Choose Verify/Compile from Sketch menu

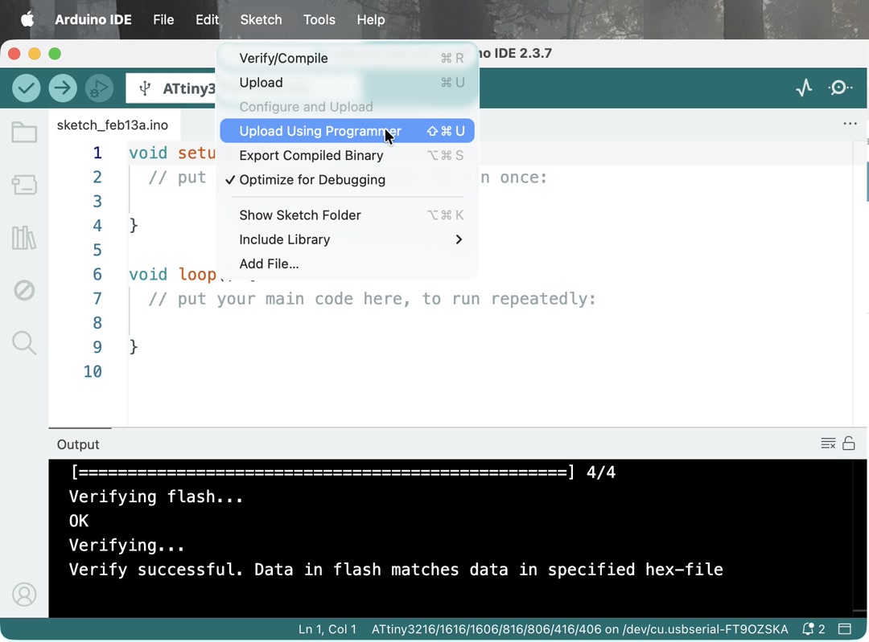[x=347, y=58]
